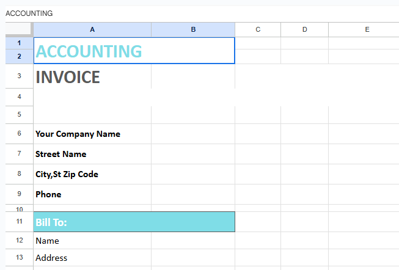Select column C header
The width and height of the screenshot is (399, 270).
[258, 29]
